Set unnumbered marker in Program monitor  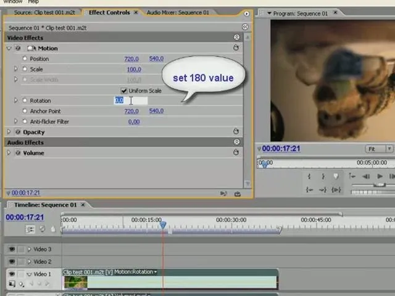point(336,176)
